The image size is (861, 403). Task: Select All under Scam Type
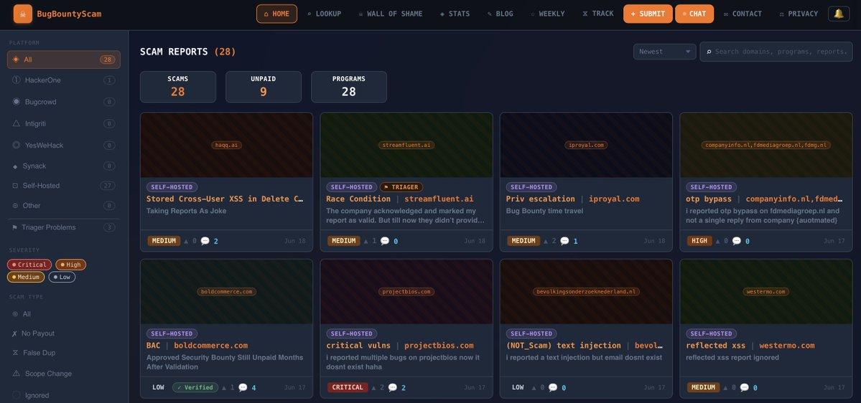pyautogui.click(x=64, y=314)
